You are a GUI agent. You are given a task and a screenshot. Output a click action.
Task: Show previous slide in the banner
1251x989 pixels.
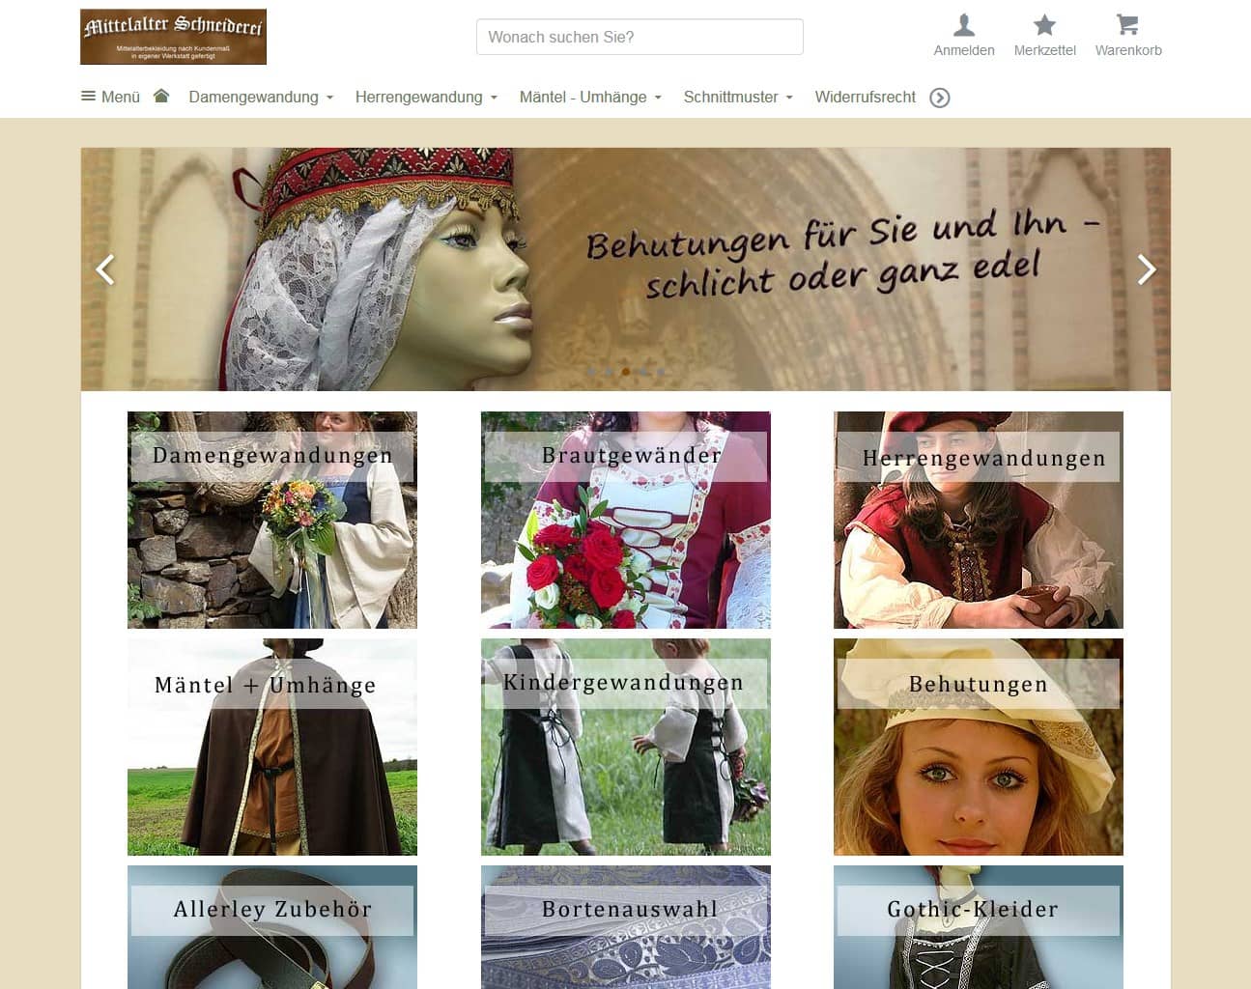point(105,269)
